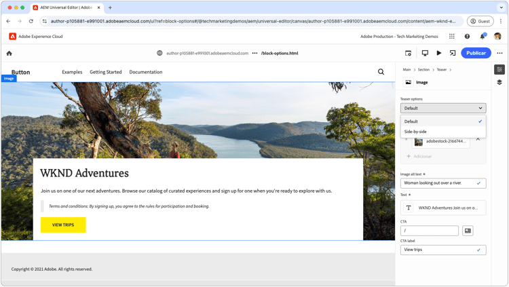The height and width of the screenshot is (287, 509).
Task: Click the site search magnifier icon
Action: tap(381, 72)
